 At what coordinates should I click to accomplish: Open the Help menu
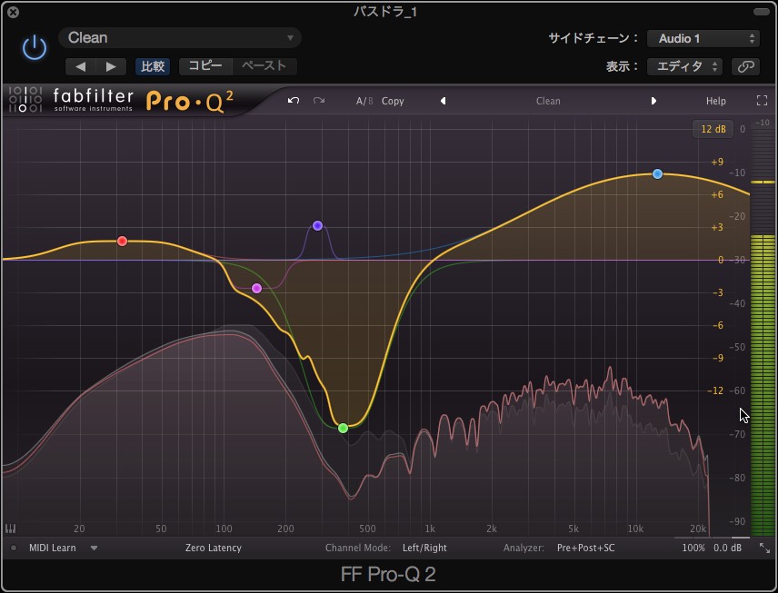[x=715, y=101]
